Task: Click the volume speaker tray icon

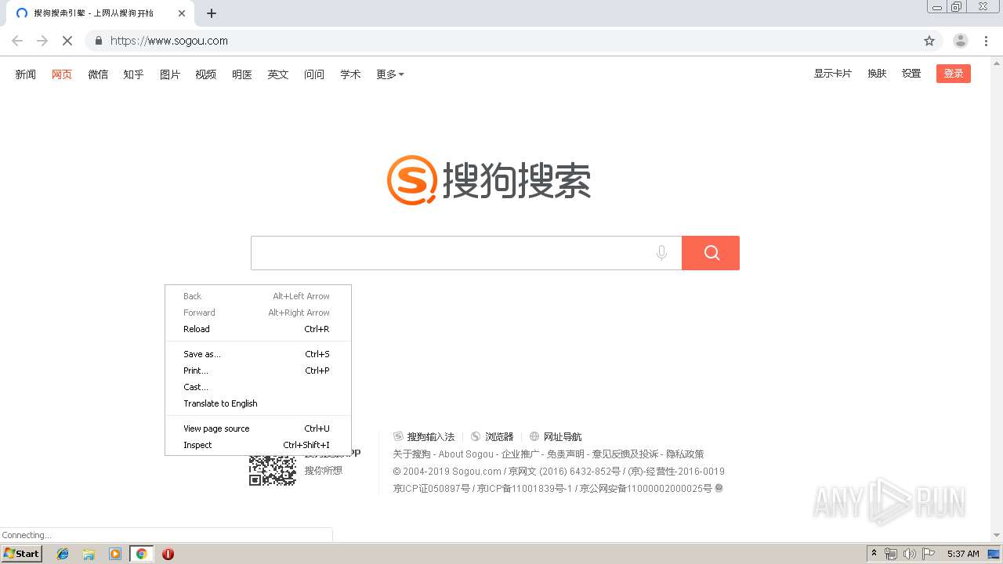Action: pos(909,554)
